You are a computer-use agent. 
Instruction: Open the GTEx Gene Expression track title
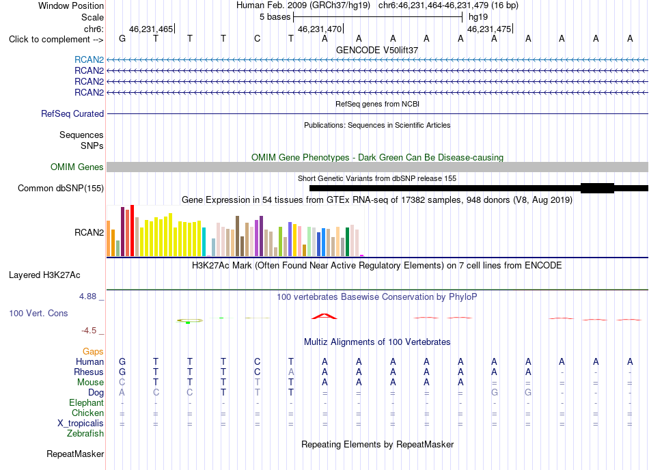(x=377, y=200)
